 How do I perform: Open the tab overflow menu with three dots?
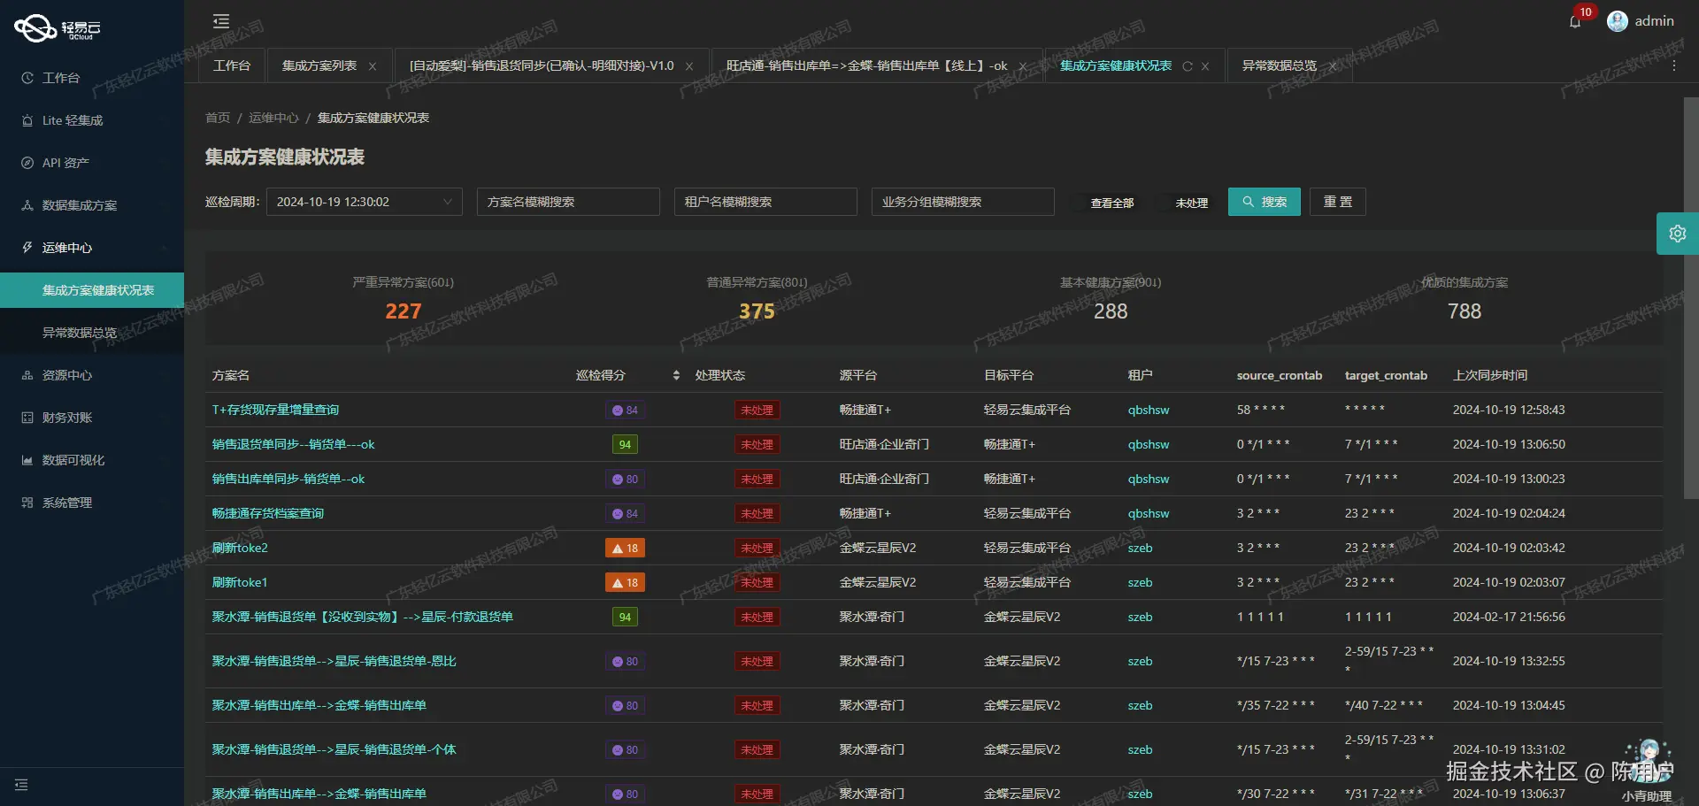pos(1674,65)
